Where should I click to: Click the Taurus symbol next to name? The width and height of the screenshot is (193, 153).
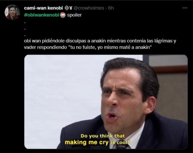pyautogui.click(x=71, y=8)
